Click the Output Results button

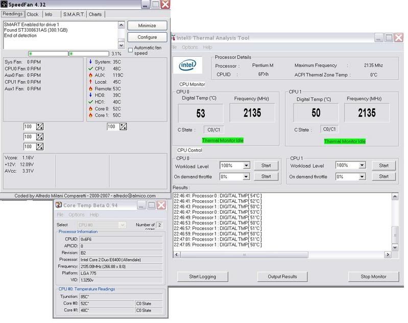click(x=282, y=276)
